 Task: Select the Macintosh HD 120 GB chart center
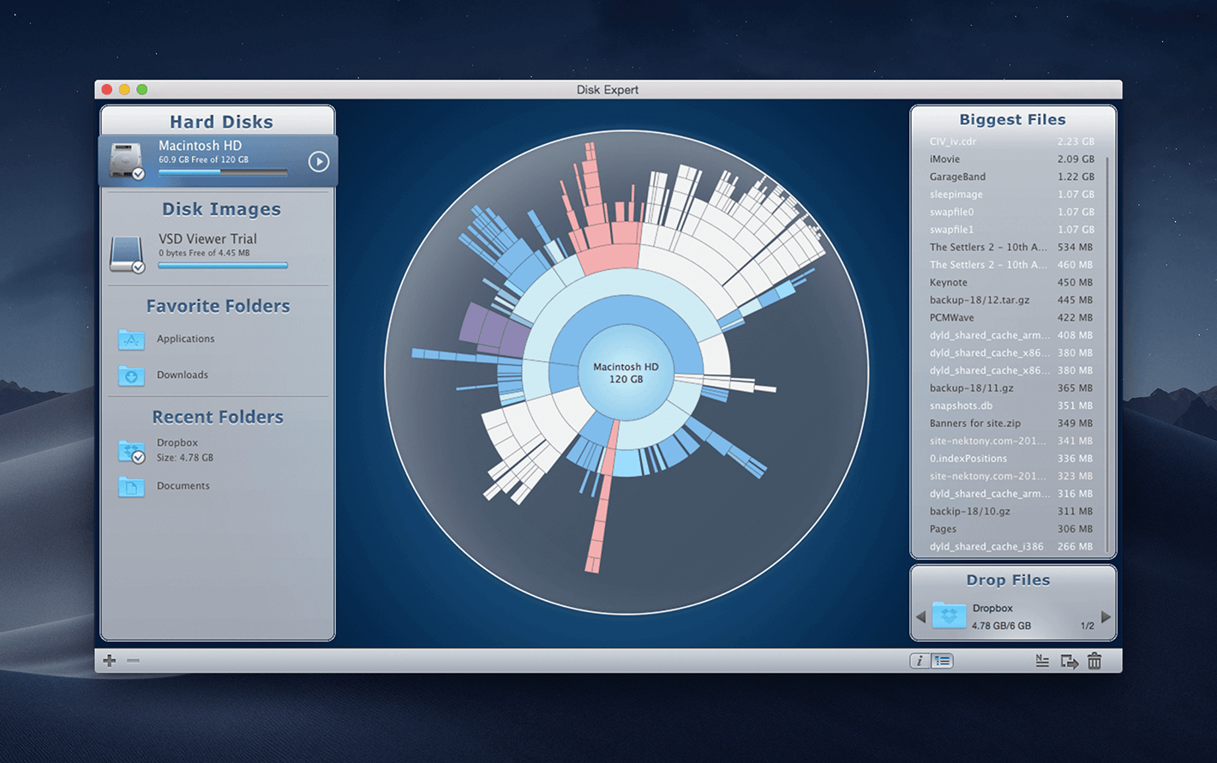pyautogui.click(x=626, y=372)
